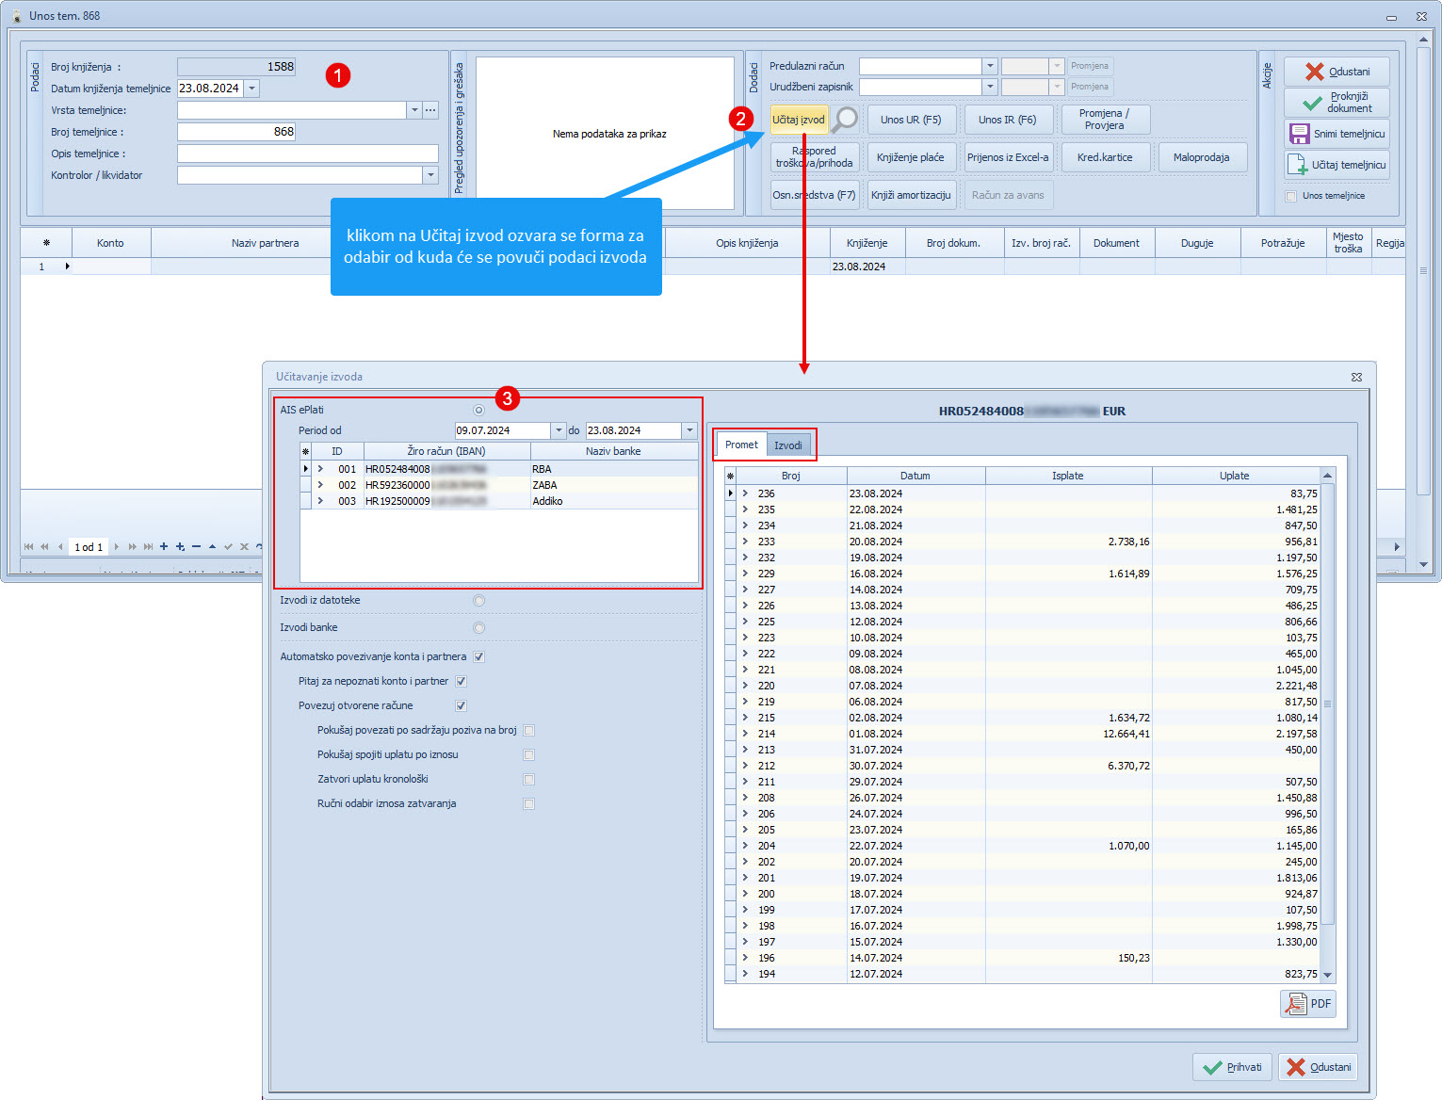Click the ellipsis button beside Vrsta temeljnice
The height and width of the screenshot is (1100, 1442).
(x=430, y=110)
